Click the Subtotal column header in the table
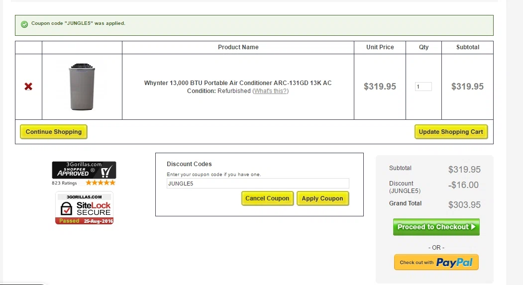The image size is (523, 285). [468, 47]
